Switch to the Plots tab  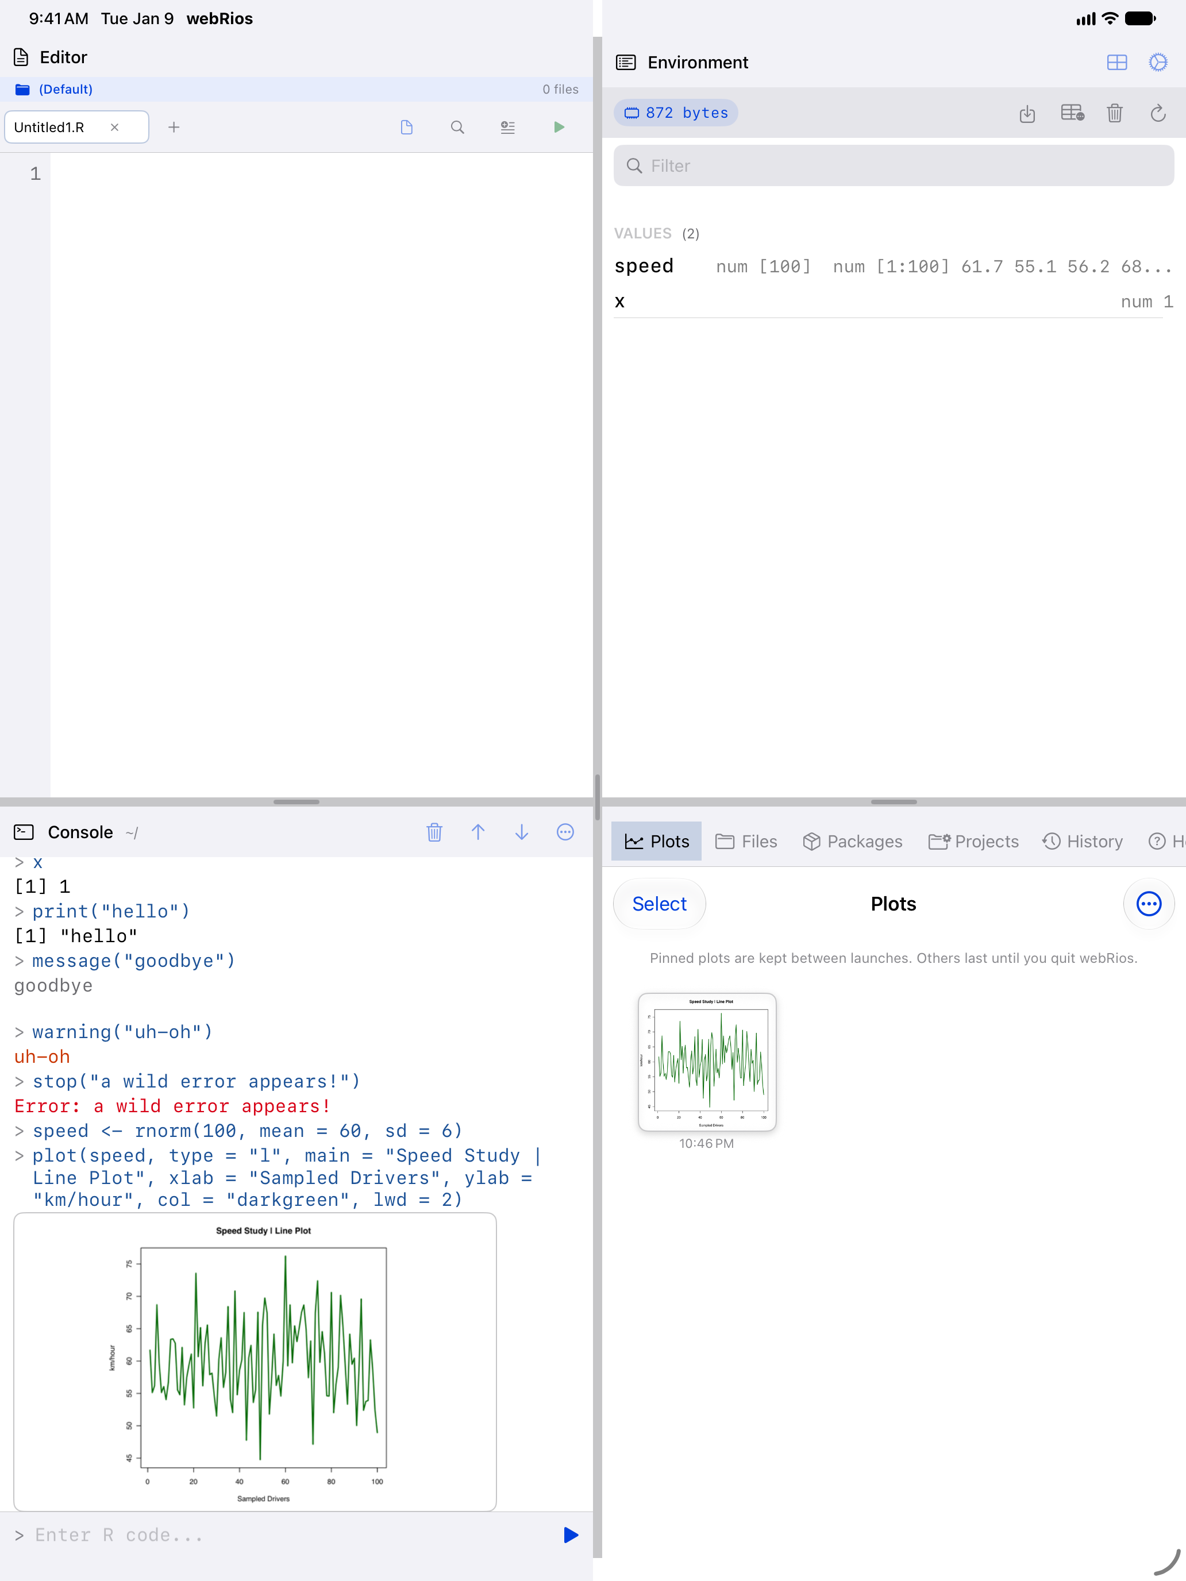click(x=656, y=841)
